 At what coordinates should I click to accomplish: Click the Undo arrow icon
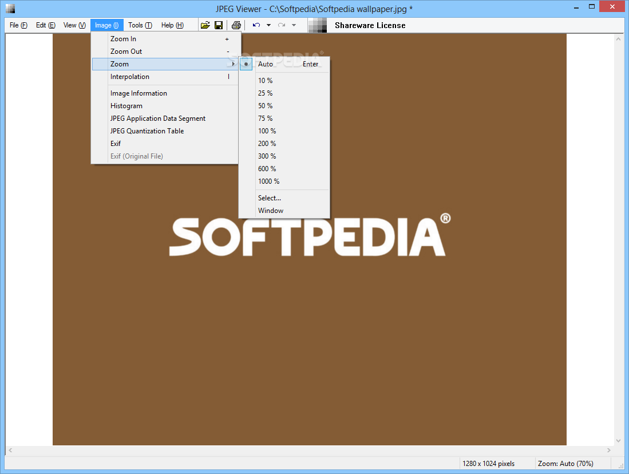(x=256, y=25)
